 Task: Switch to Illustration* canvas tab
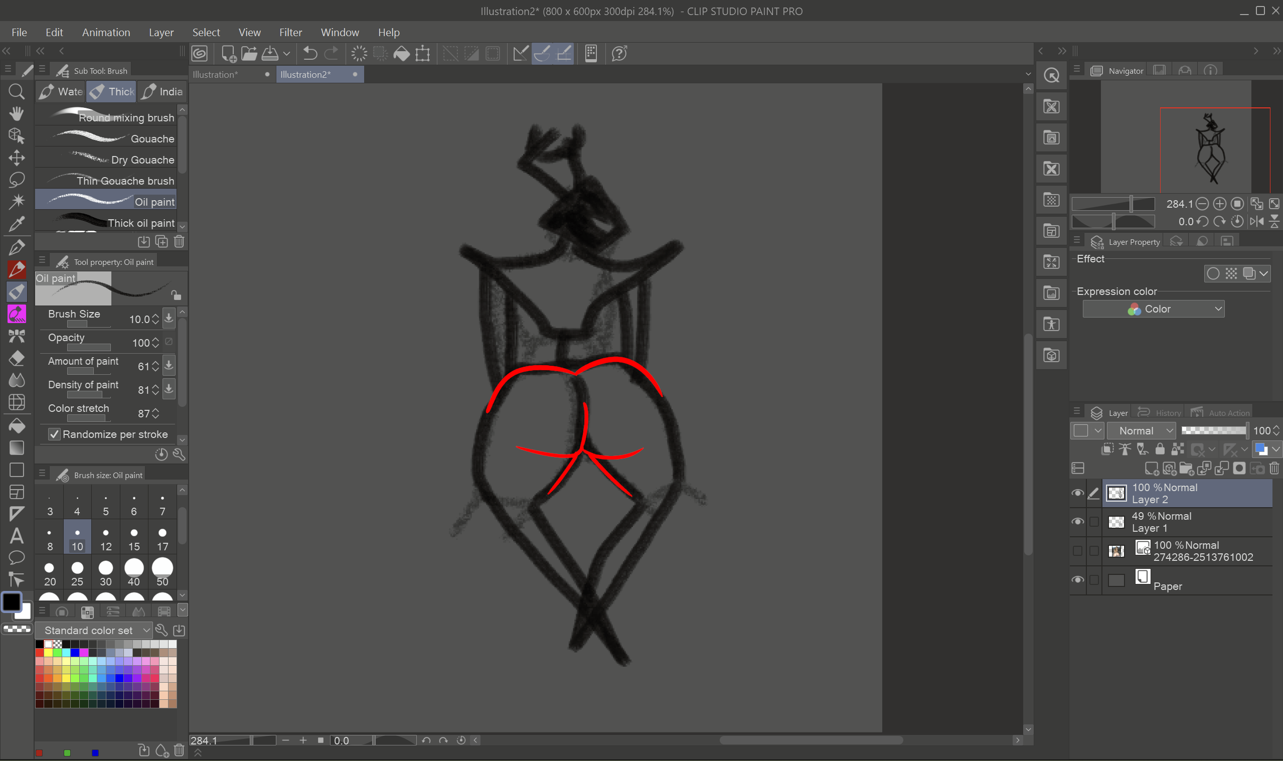pyautogui.click(x=231, y=74)
